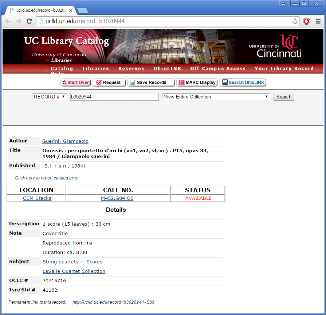Close the uclid.uc.edu browser tab
Viewport: 326px width, 315px height.
click(71, 11)
